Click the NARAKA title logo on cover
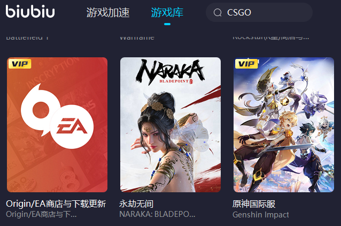The image size is (341, 226). (170, 72)
